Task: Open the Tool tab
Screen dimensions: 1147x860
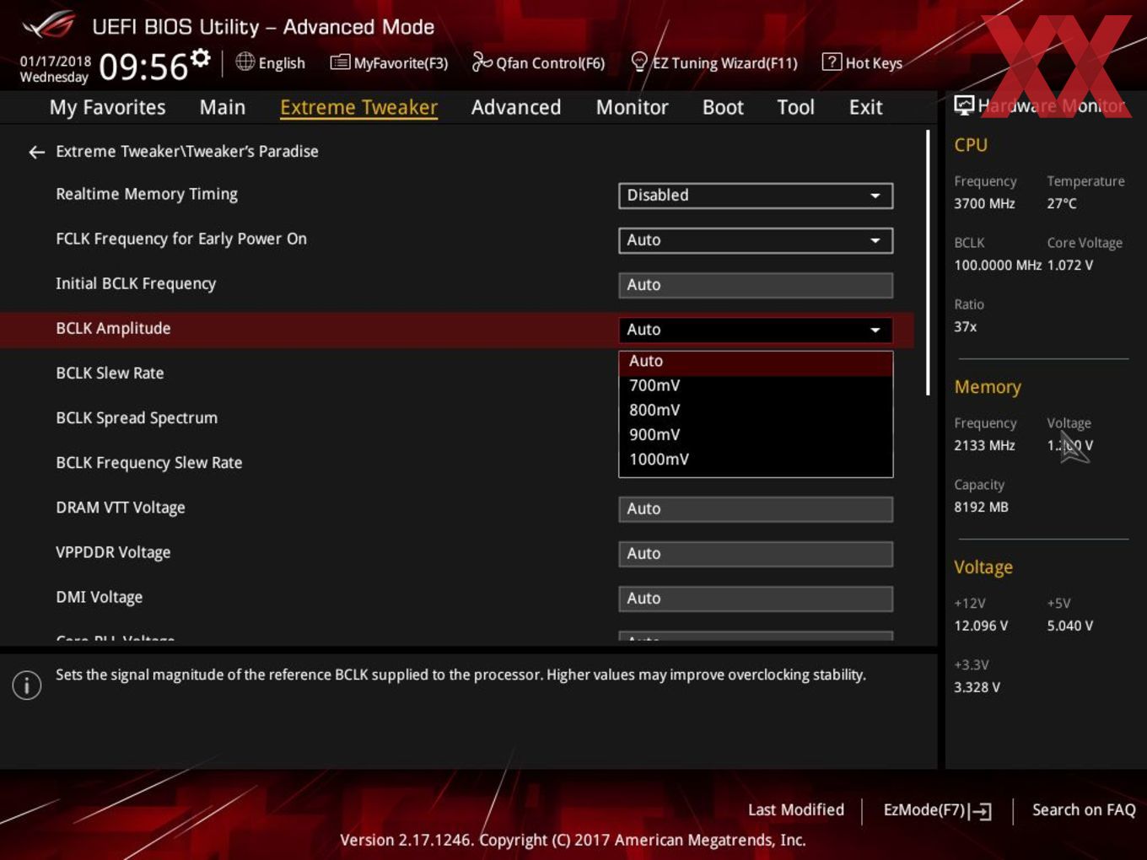Action: pos(795,107)
